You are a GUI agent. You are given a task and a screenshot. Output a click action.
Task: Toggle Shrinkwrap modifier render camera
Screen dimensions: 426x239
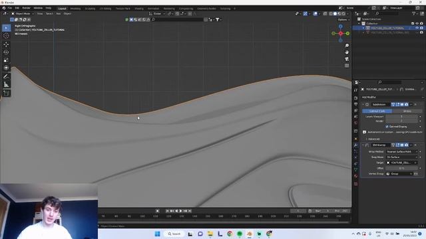407,145
